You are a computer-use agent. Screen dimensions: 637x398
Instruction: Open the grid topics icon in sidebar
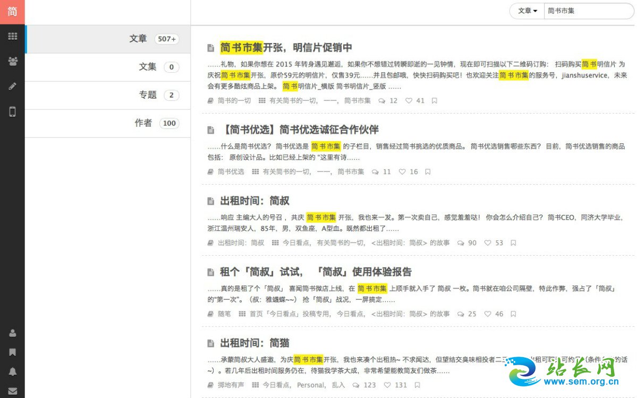13,37
